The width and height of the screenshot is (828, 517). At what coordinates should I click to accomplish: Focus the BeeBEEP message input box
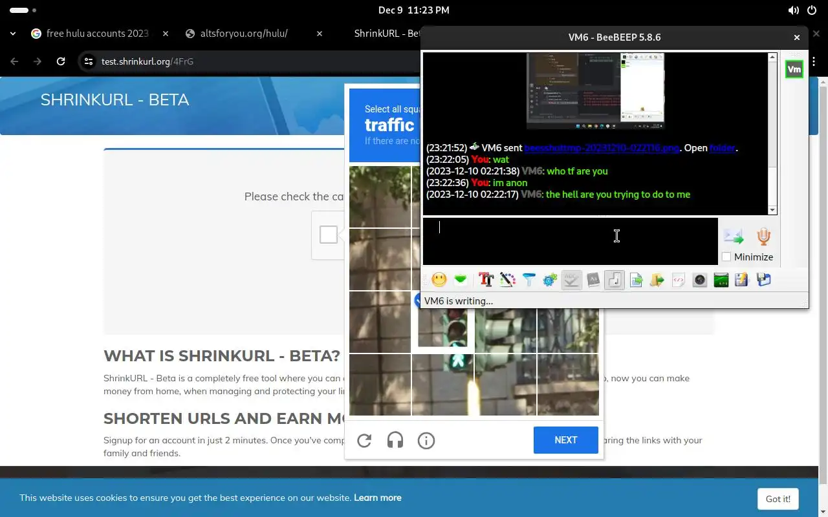point(570,241)
